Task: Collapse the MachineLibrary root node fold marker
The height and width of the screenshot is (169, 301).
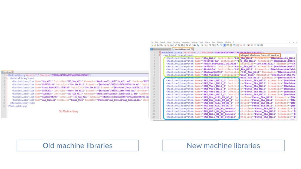Action: (160, 52)
